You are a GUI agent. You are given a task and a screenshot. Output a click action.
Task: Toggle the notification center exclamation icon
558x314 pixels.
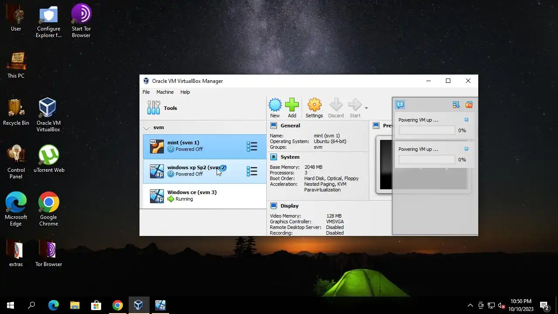(400, 105)
